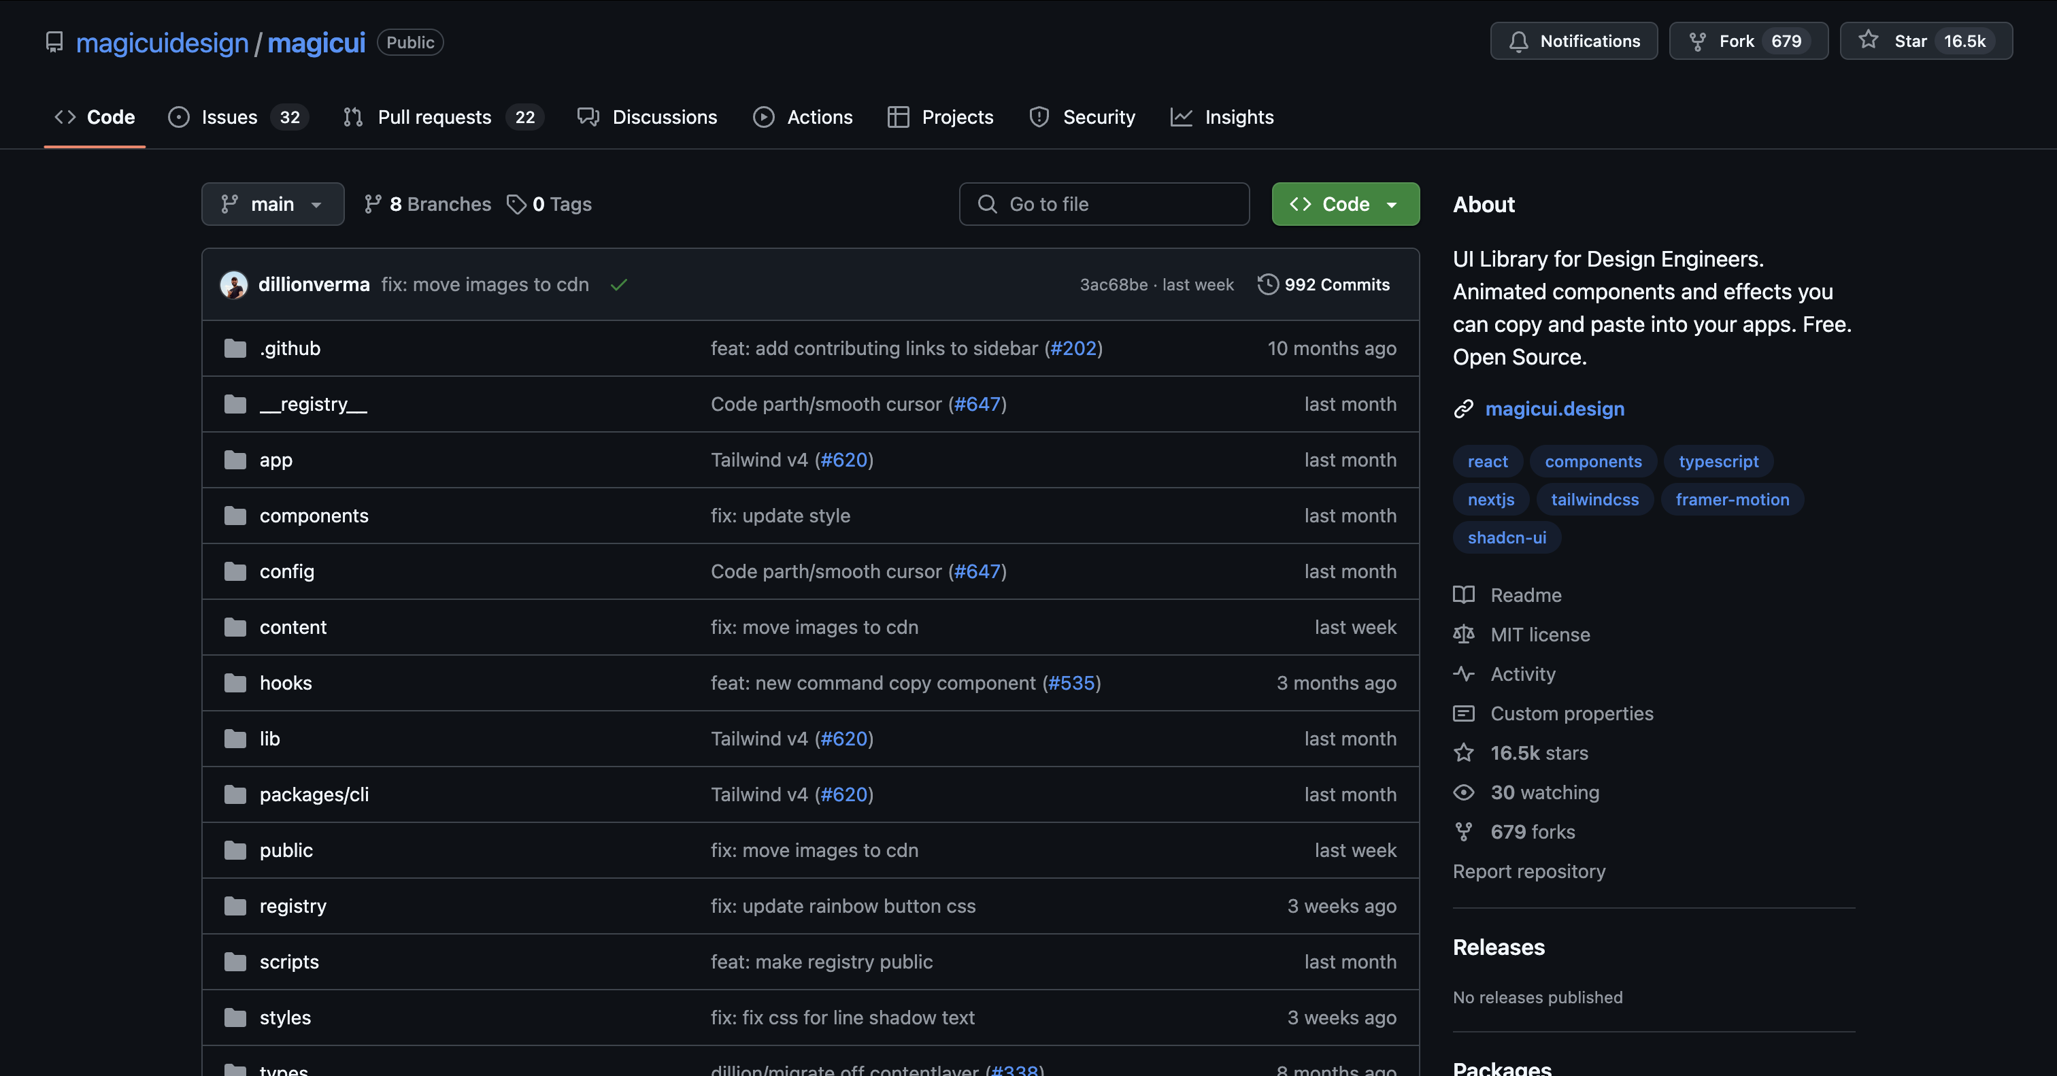Click the scripts folder icon
The image size is (2057, 1076).
[235, 962]
